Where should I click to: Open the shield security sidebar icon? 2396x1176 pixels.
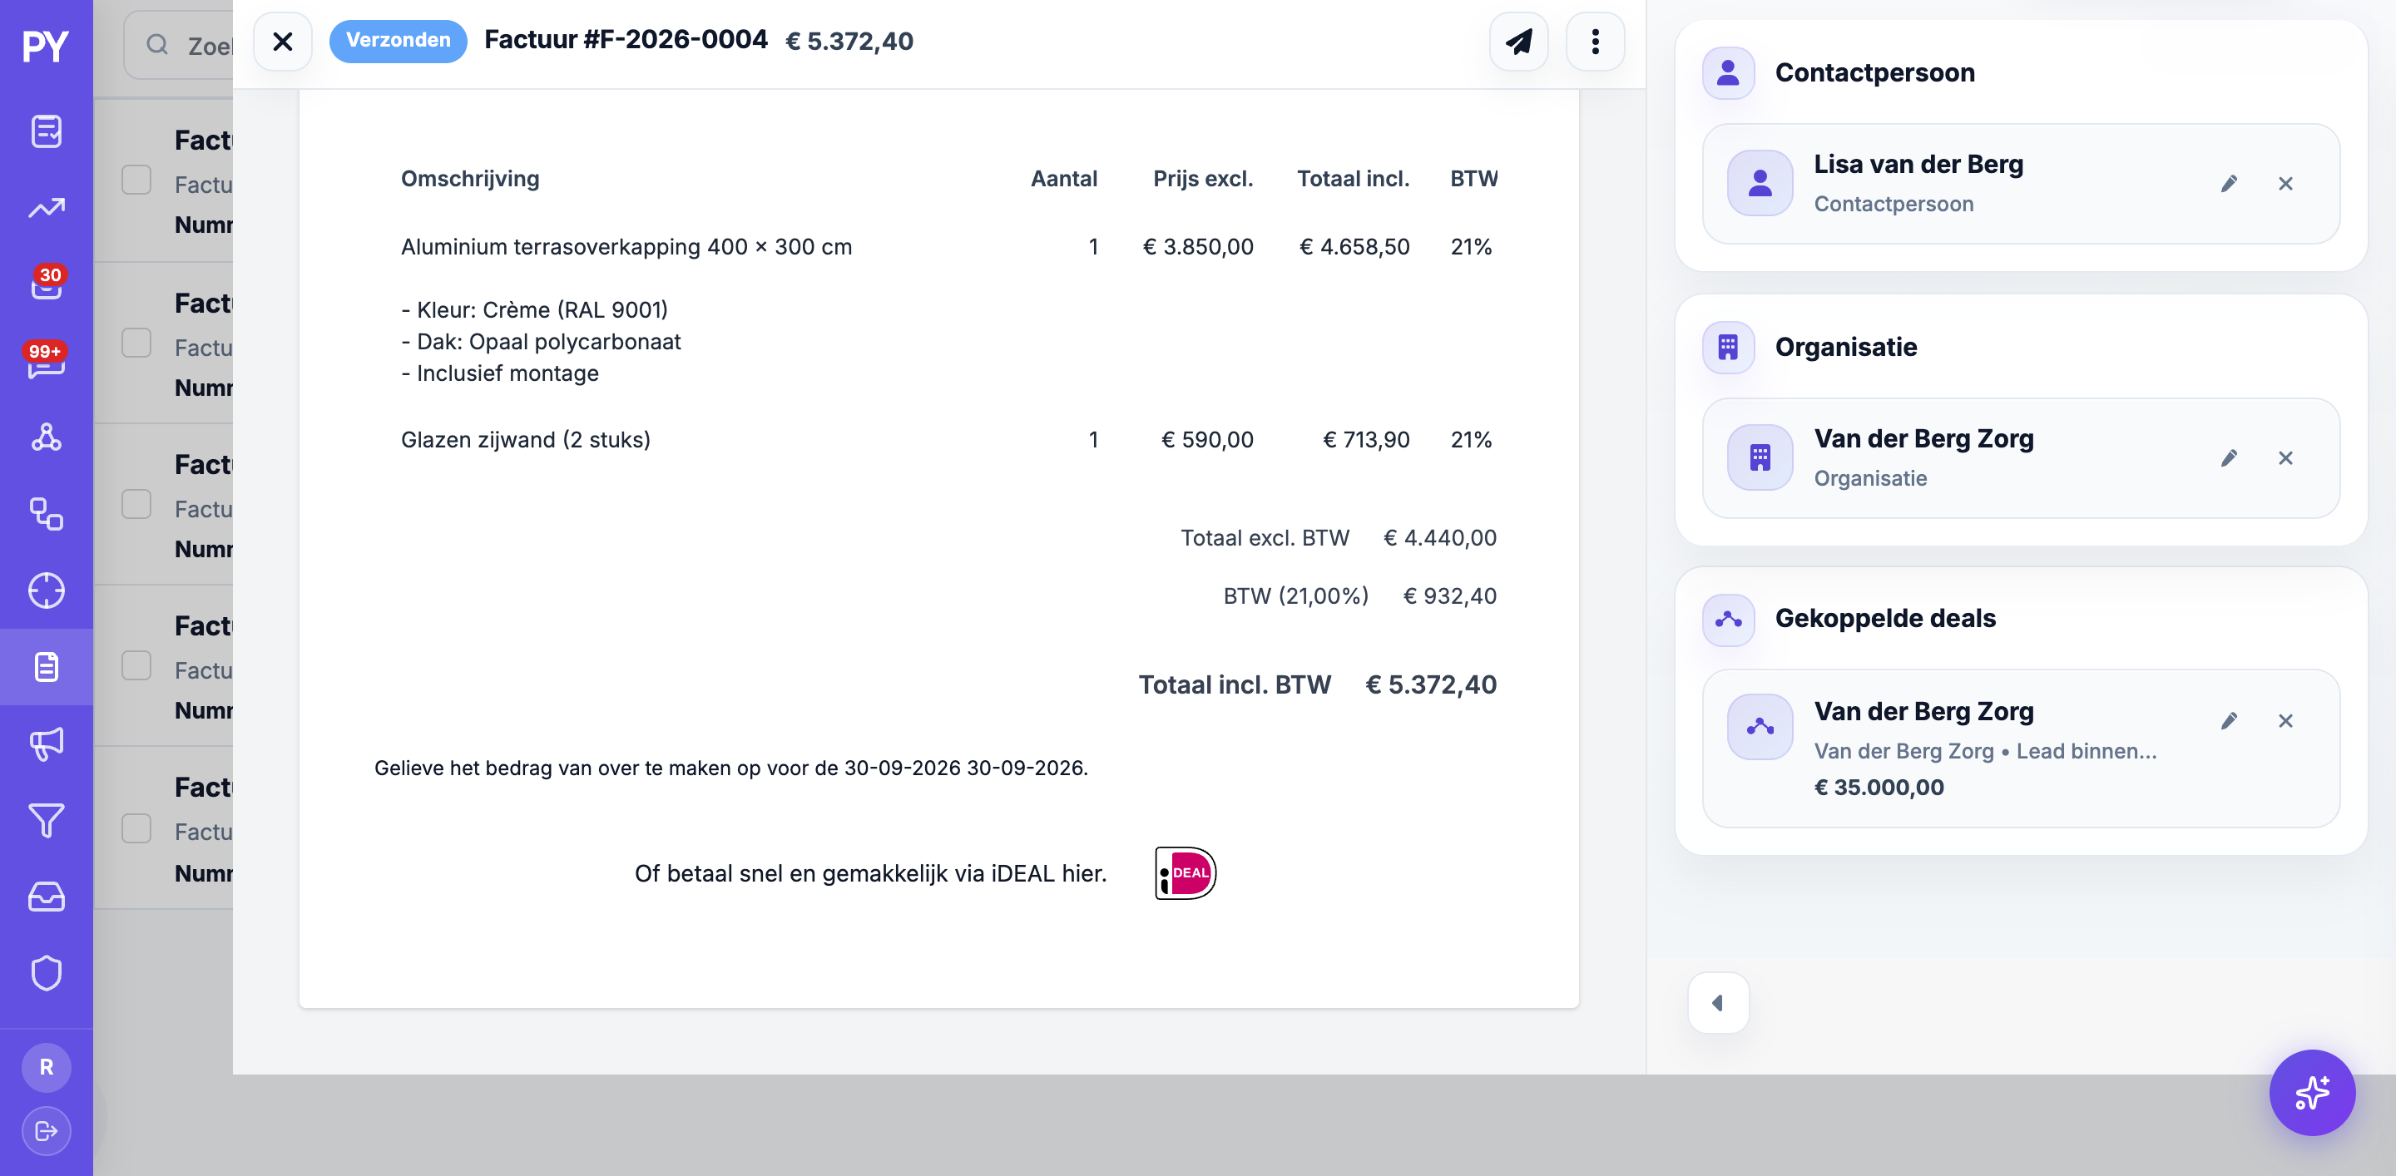46,973
